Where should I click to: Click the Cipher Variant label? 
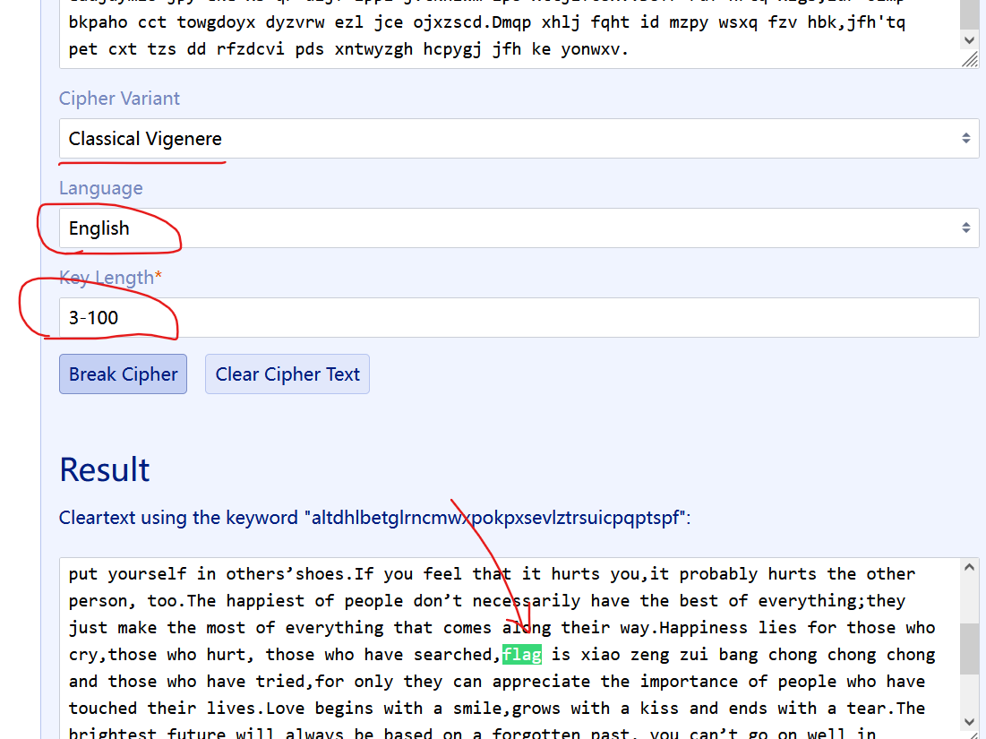(x=119, y=99)
